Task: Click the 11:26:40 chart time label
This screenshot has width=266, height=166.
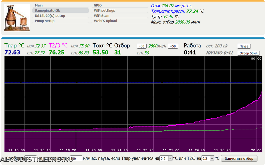Action: pyautogui.click(x=197, y=150)
